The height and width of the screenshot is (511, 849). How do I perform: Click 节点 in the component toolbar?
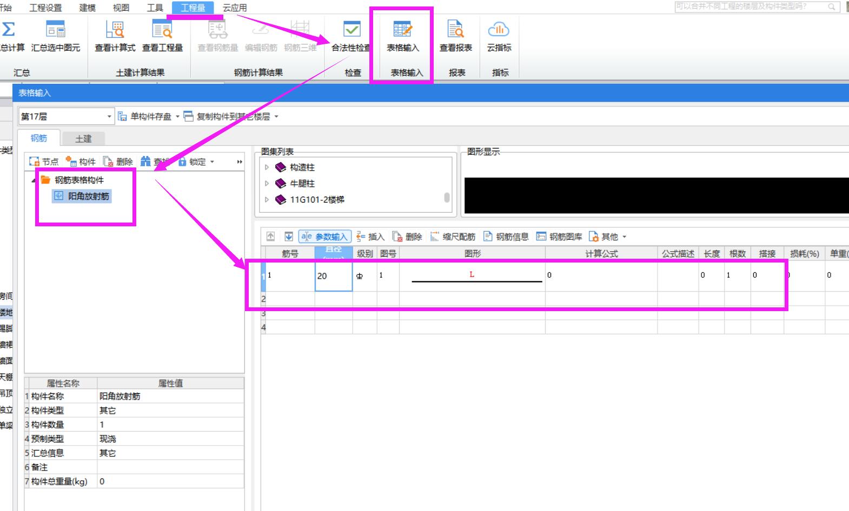[44, 162]
